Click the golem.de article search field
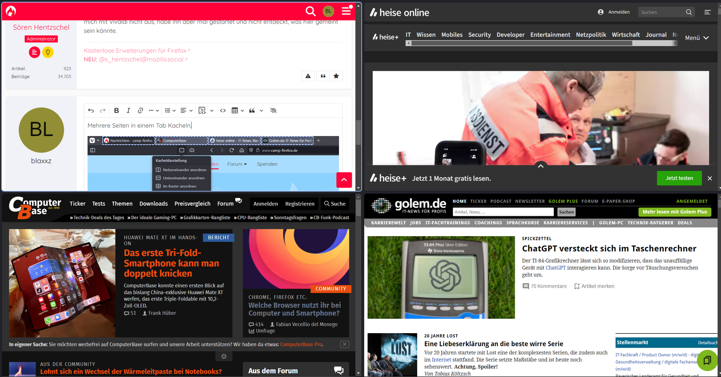 click(503, 212)
